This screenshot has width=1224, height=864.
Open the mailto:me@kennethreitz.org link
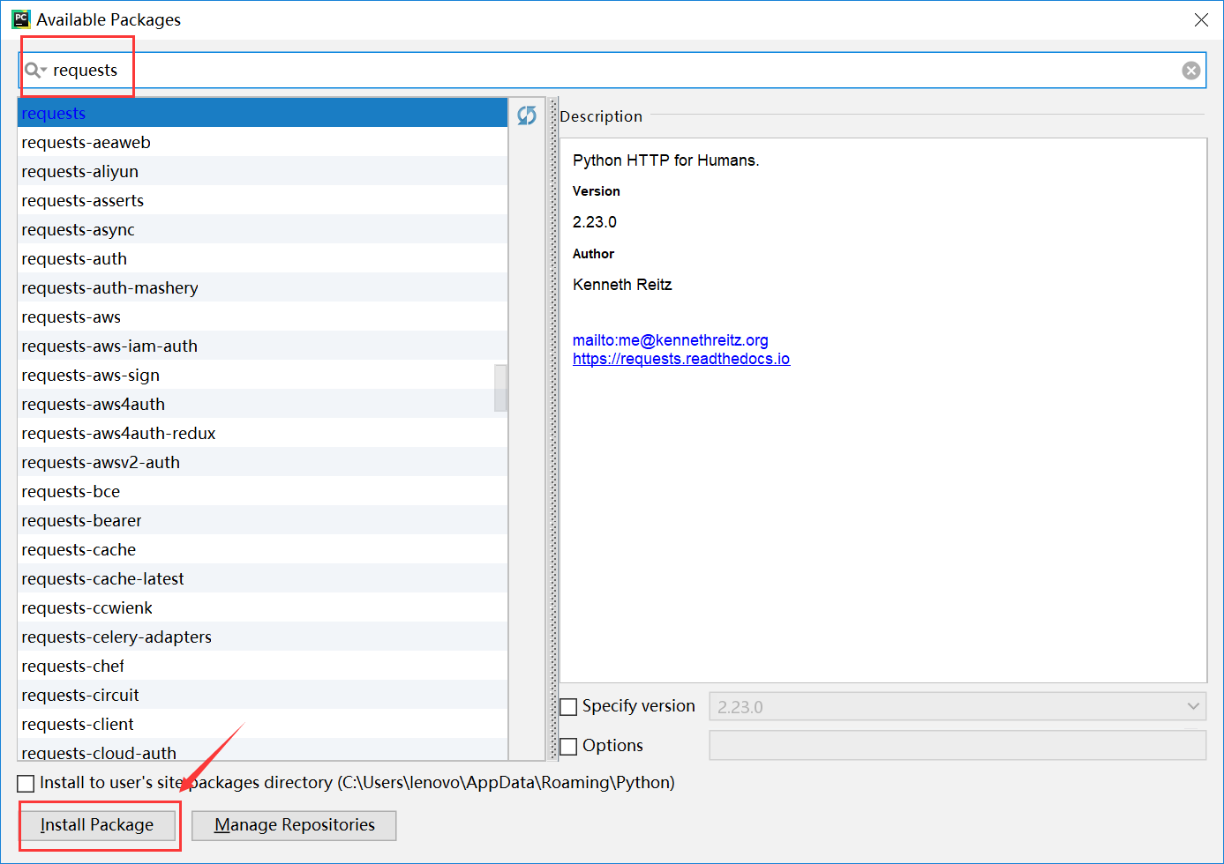pyautogui.click(x=671, y=340)
